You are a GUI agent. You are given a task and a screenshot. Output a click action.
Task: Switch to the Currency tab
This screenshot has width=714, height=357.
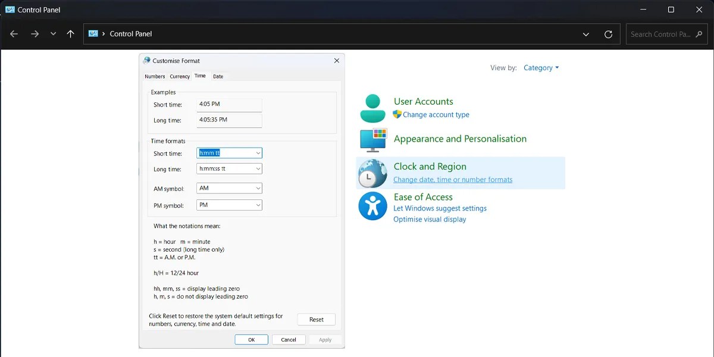click(x=179, y=76)
